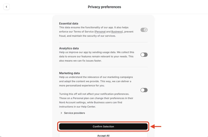
Task: Open the Personal Terms of Service link
Action: click(100, 32)
